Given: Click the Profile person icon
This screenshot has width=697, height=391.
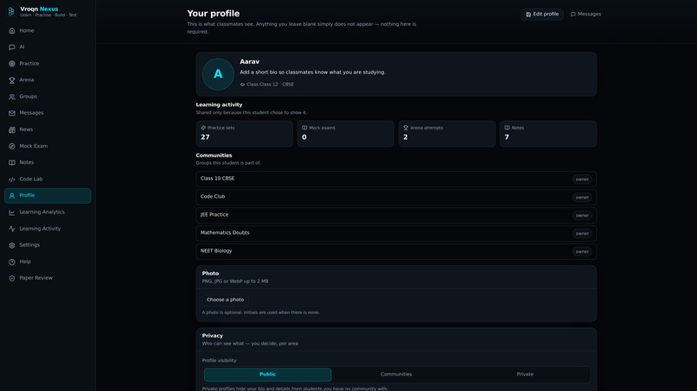Looking at the screenshot, I should [12, 196].
